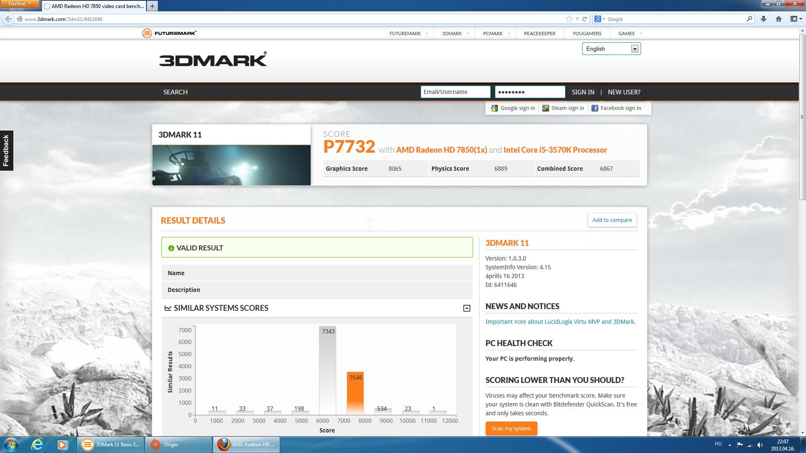The width and height of the screenshot is (806, 453).
Task: Open Windows Media Player from taskbar
Action: point(62,445)
